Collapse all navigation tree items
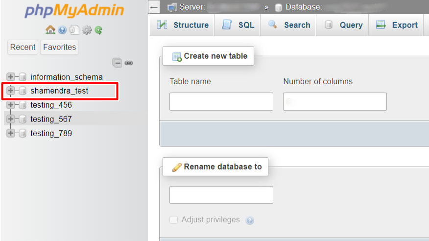 pyautogui.click(x=117, y=63)
